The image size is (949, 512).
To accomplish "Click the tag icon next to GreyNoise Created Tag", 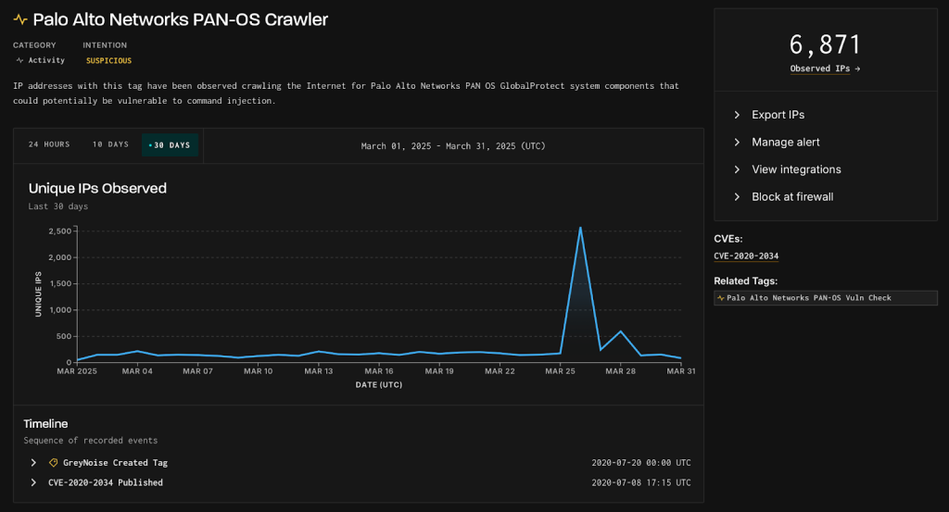I will (53, 462).
